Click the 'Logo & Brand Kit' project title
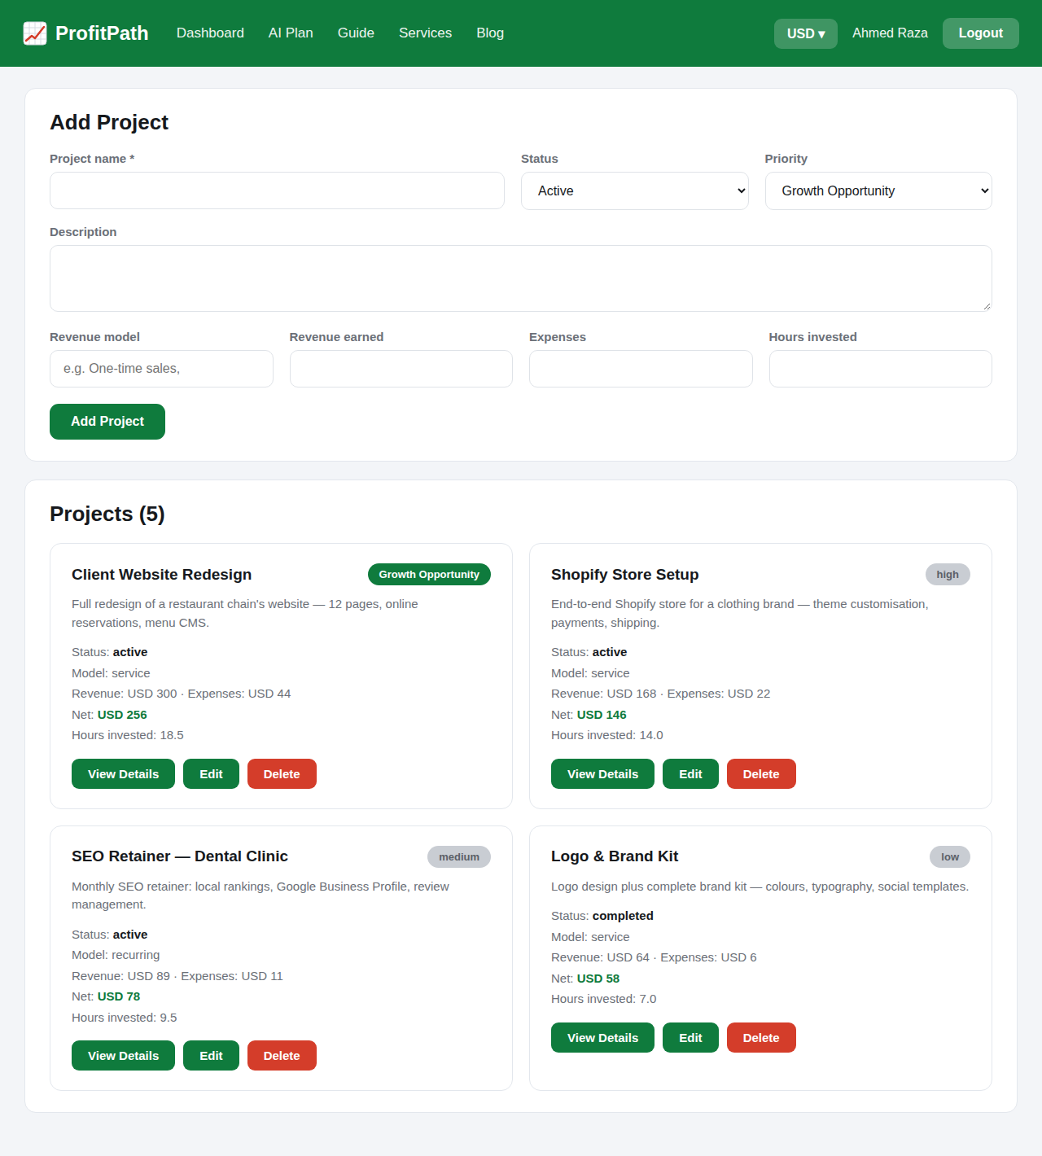The image size is (1042, 1156). (x=615, y=856)
